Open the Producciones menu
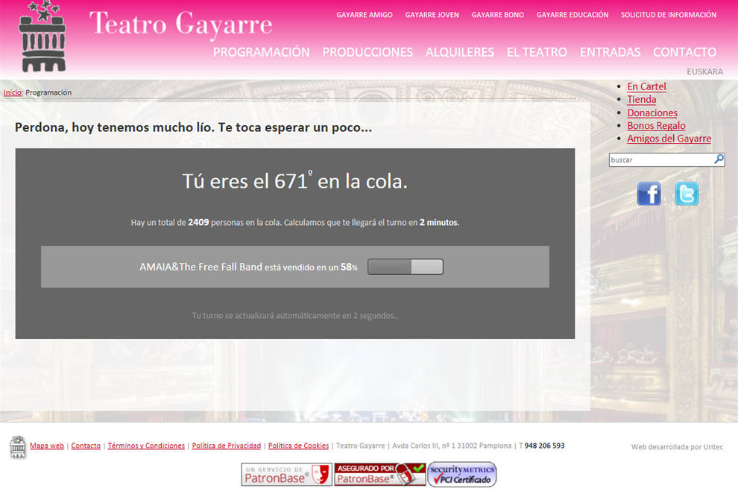Image resolution: width=738 pixels, height=494 pixels. tap(368, 52)
